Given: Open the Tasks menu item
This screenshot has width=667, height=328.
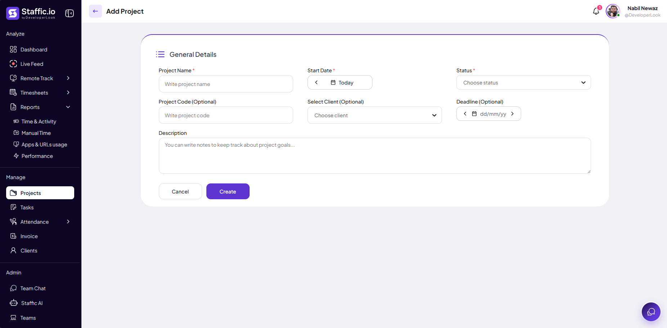Looking at the screenshot, I should click(40, 207).
